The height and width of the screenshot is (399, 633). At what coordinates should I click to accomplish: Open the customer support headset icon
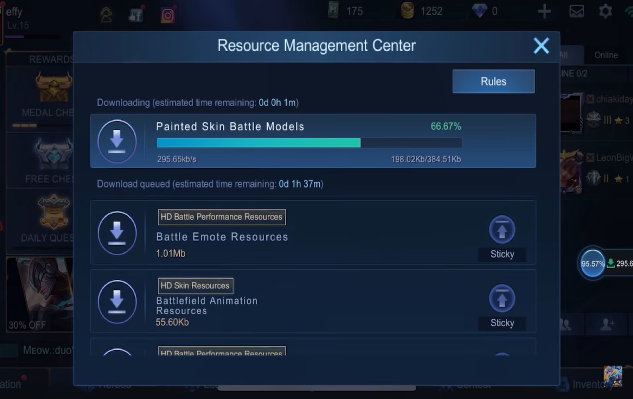tap(106, 15)
